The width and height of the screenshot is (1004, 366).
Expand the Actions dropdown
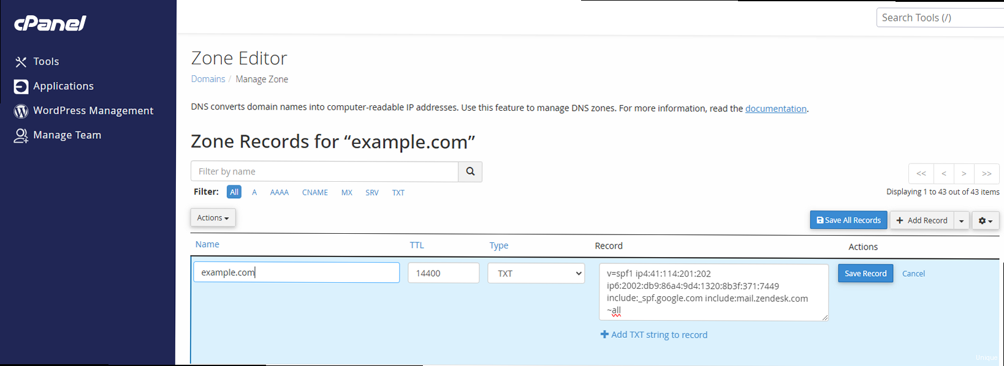[213, 218]
